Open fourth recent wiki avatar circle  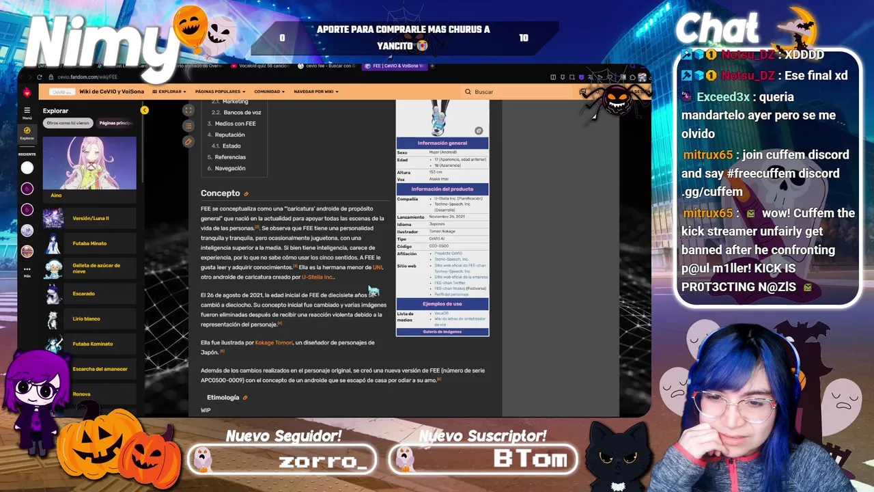coord(27,231)
